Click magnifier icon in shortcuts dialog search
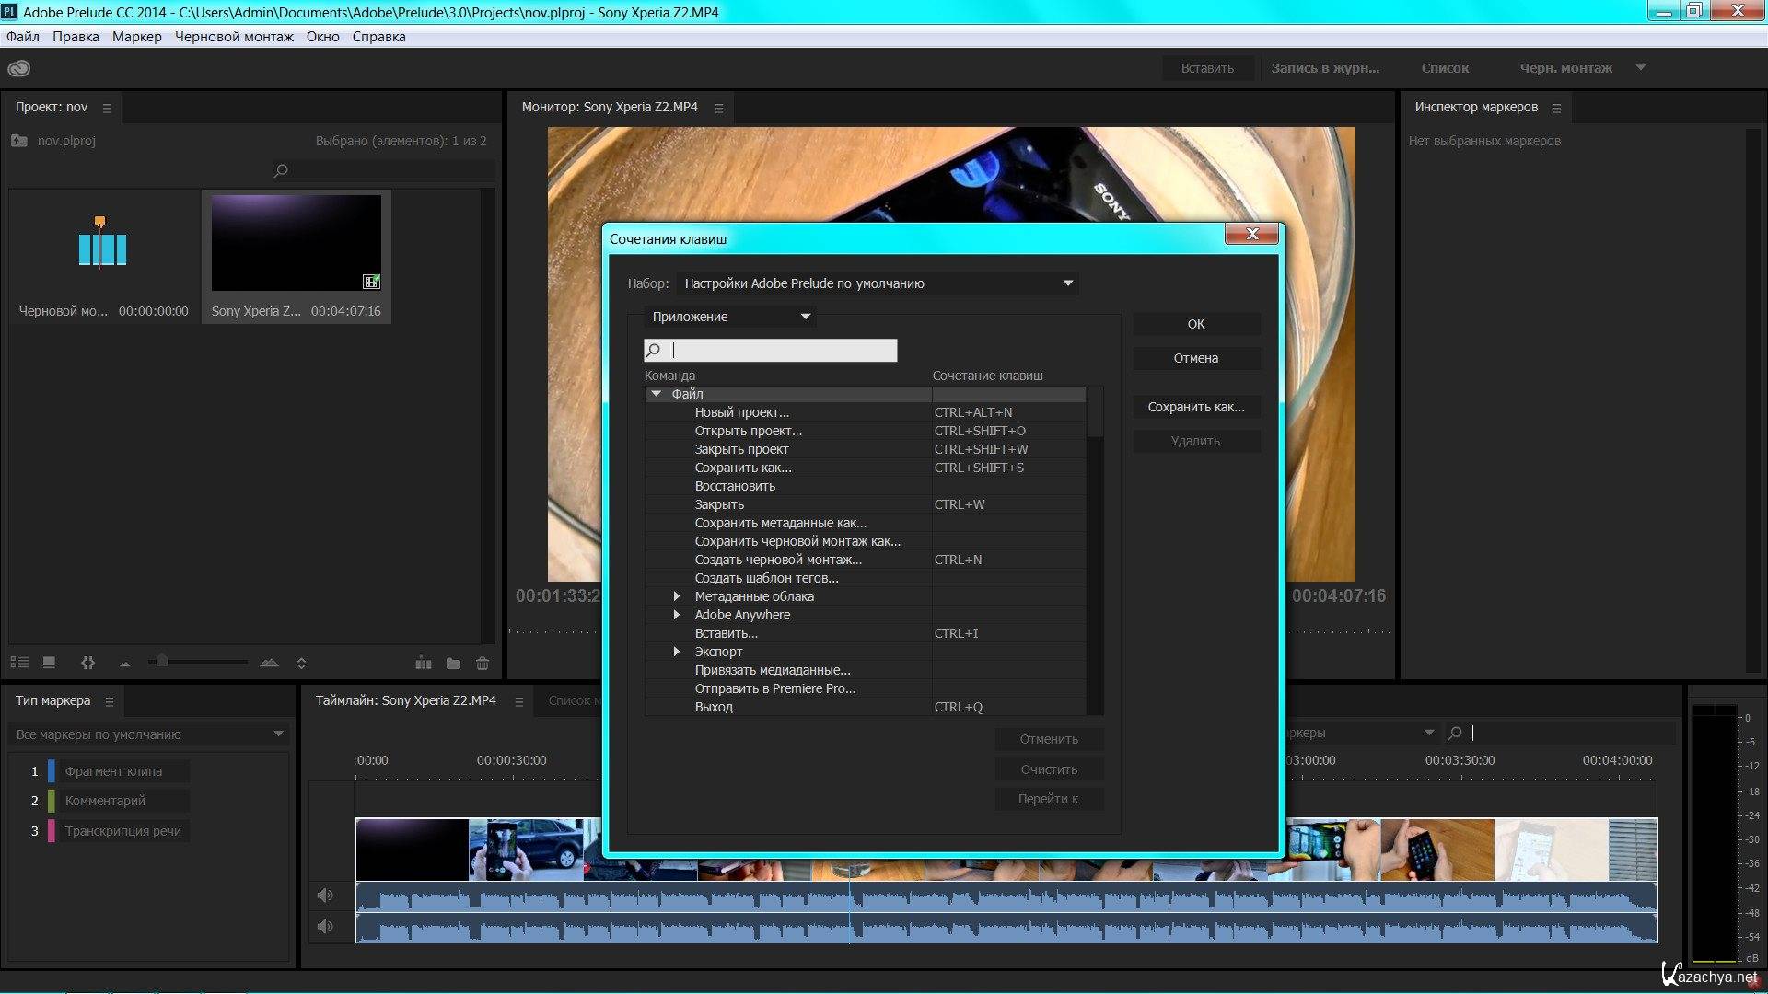This screenshot has height=994, width=1768. 654,350
